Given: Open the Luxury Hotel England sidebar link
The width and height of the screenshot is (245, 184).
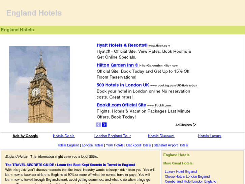Looking at the screenshot, I should coord(181,172).
